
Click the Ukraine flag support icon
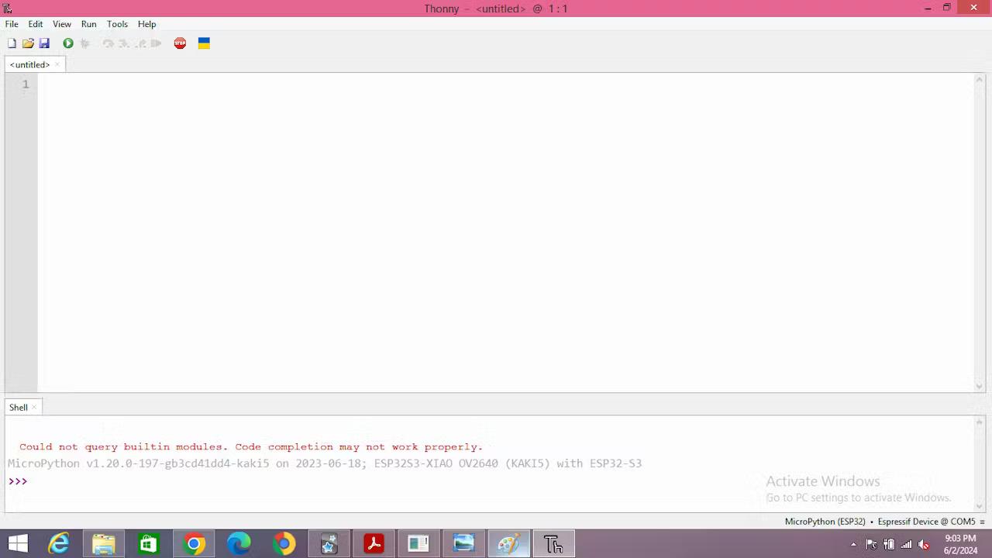[x=204, y=43]
